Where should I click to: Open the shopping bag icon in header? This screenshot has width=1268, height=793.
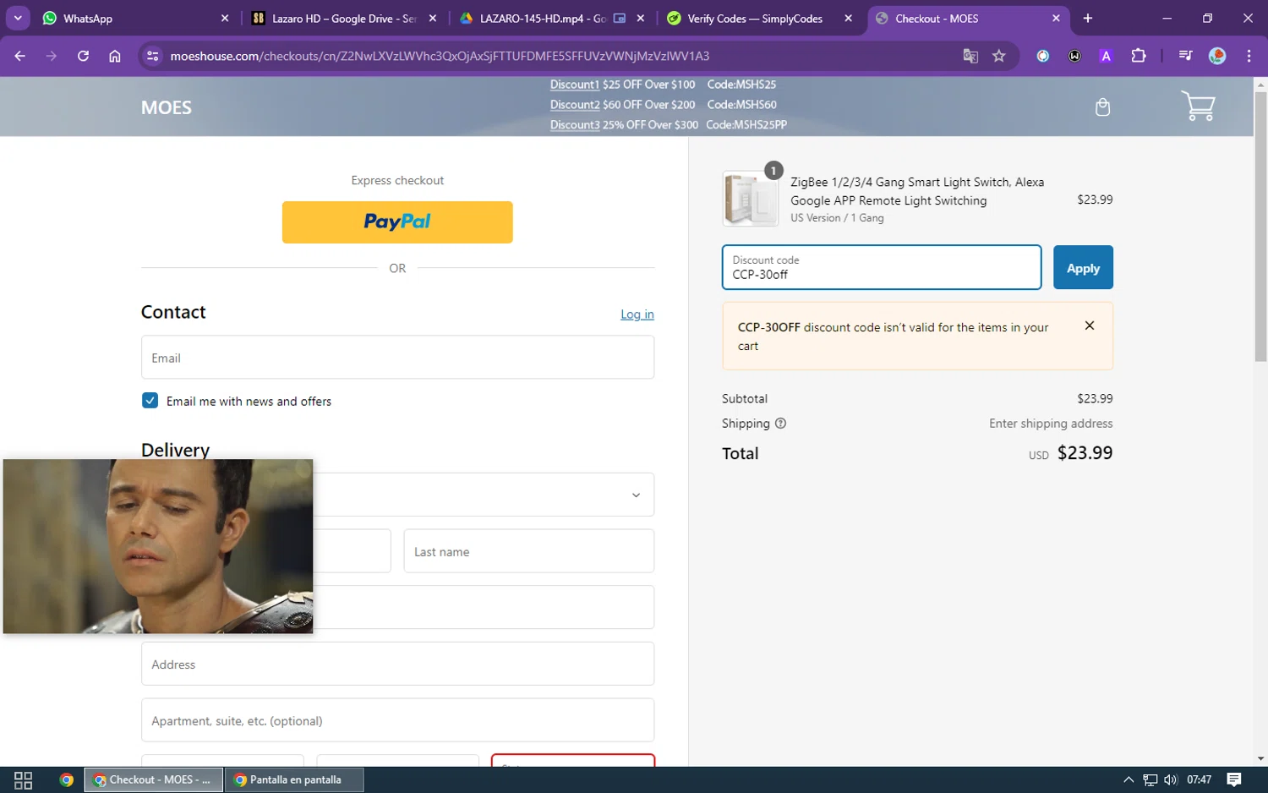coord(1102,107)
